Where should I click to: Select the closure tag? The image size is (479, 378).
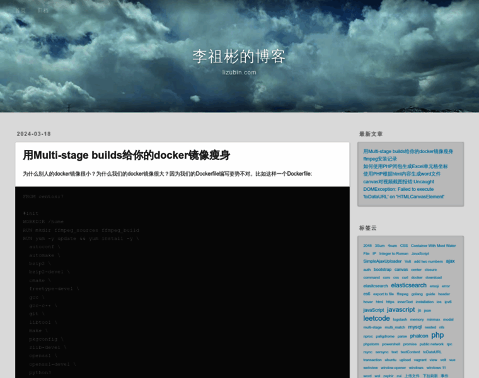[430, 270]
